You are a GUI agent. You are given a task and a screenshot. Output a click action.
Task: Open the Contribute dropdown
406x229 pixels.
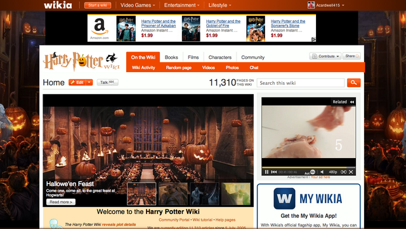(x=325, y=56)
